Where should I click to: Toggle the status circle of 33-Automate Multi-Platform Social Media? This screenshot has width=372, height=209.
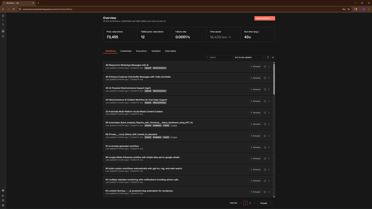[x=265, y=113]
